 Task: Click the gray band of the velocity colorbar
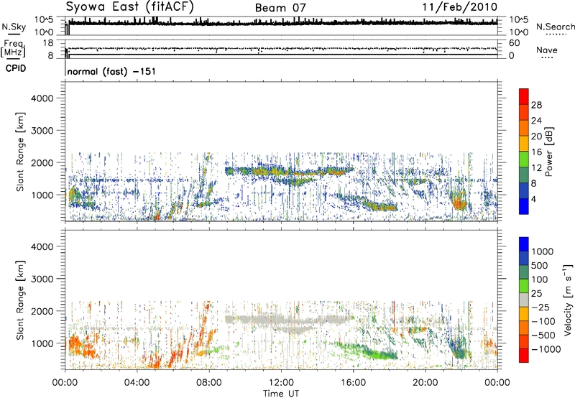point(524,300)
